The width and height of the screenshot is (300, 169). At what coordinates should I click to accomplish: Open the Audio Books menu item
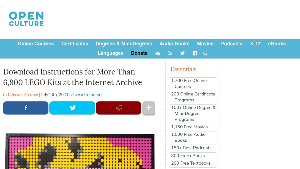pos(174,44)
